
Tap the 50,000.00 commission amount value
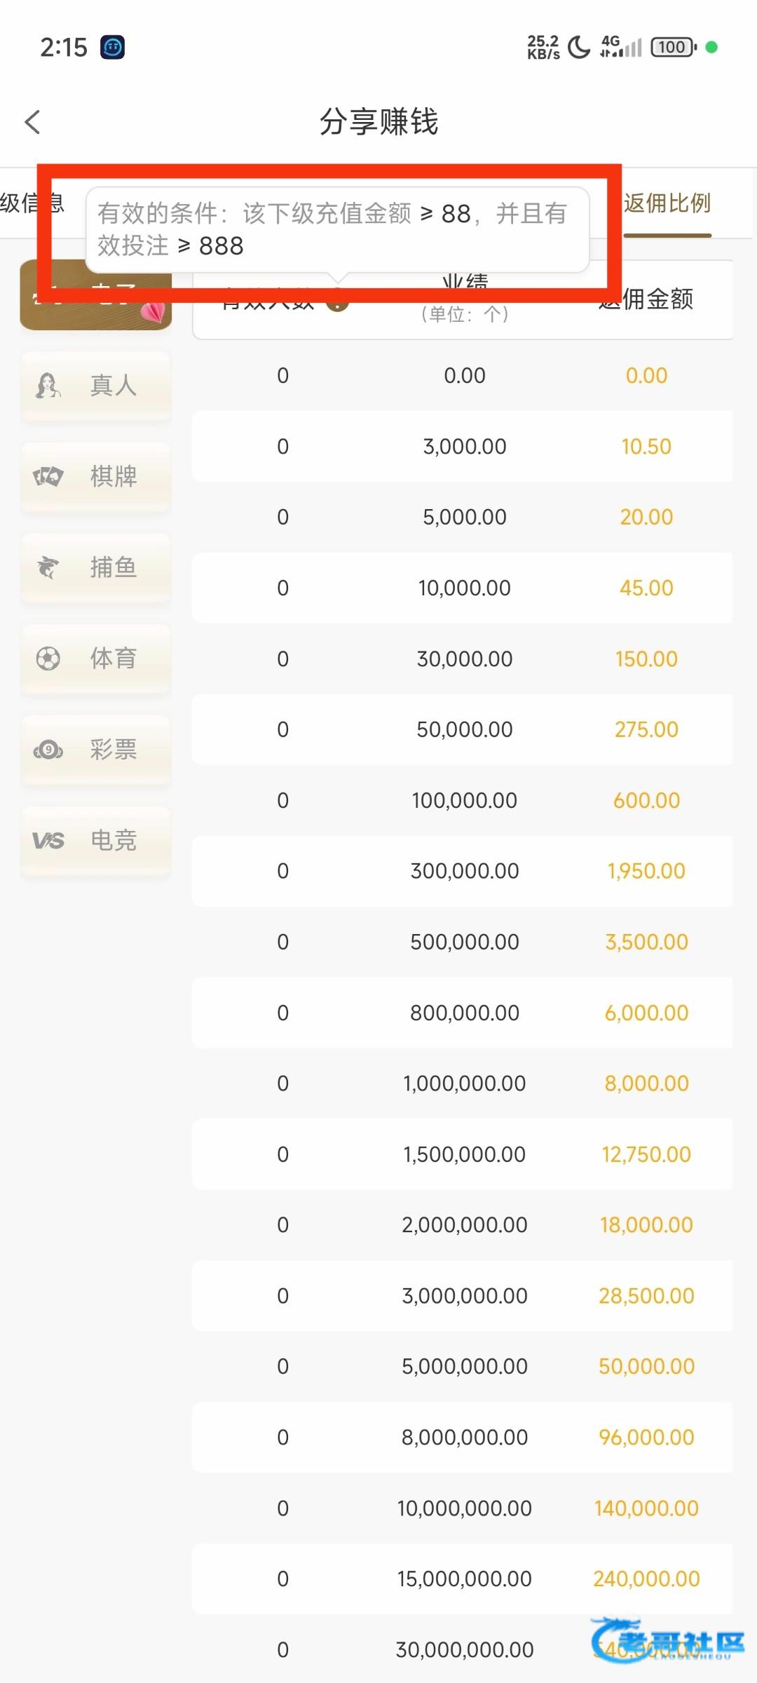click(x=646, y=1366)
